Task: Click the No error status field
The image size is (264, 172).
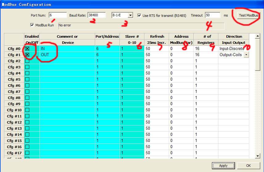Action: tap(141, 26)
